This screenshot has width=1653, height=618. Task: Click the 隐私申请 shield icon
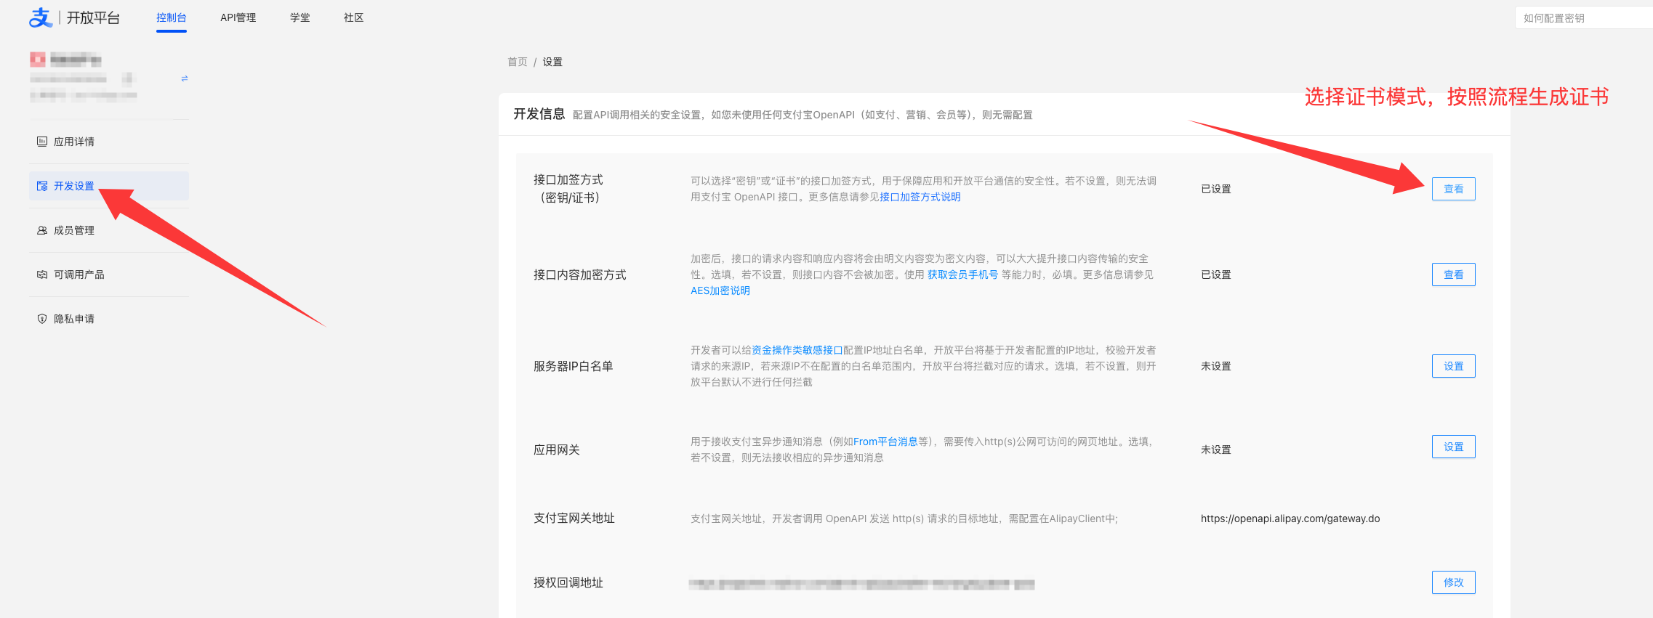click(42, 319)
